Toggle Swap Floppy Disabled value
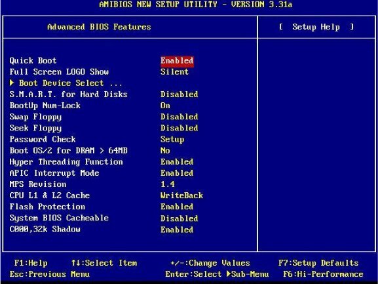 pyautogui.click(x=180, y=117)
